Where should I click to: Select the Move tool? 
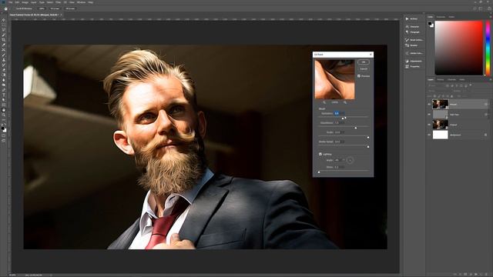click(x=4, y=20)
